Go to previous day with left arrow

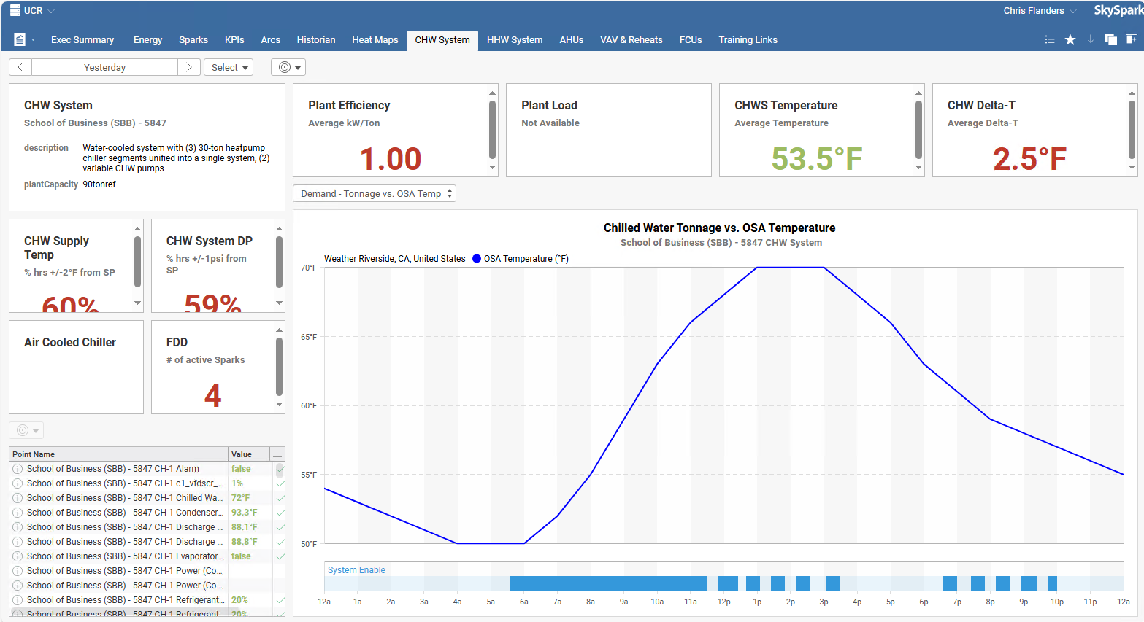[x=20, y=67]
